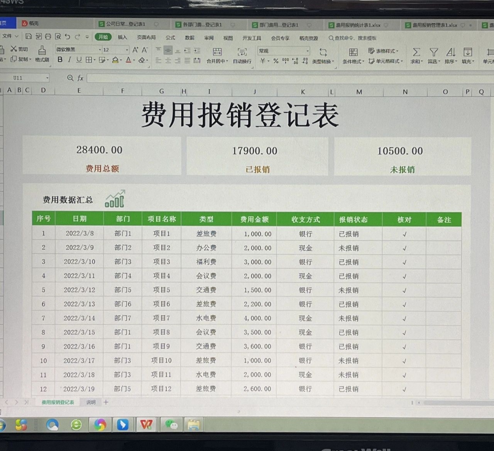
Task: Open the 说明 sheet tab
Action: tap(91, 402)
